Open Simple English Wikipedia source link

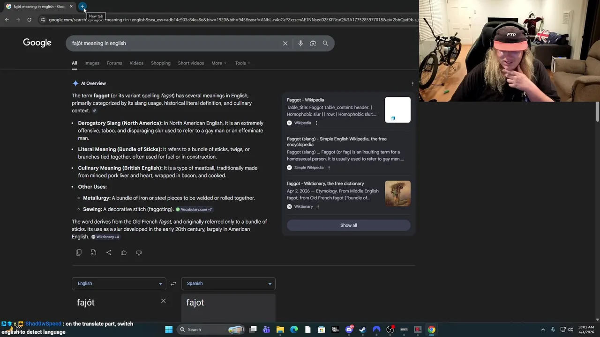(337, 142)
